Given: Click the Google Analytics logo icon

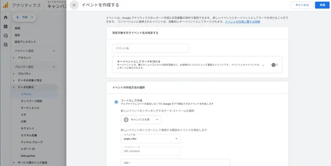Looking at the screenshot, I should tap(6, 5).
